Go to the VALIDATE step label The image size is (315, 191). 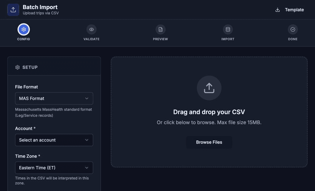[91, 39]
